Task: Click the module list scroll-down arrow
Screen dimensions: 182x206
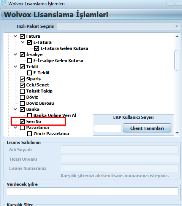Action: point(177,133)
